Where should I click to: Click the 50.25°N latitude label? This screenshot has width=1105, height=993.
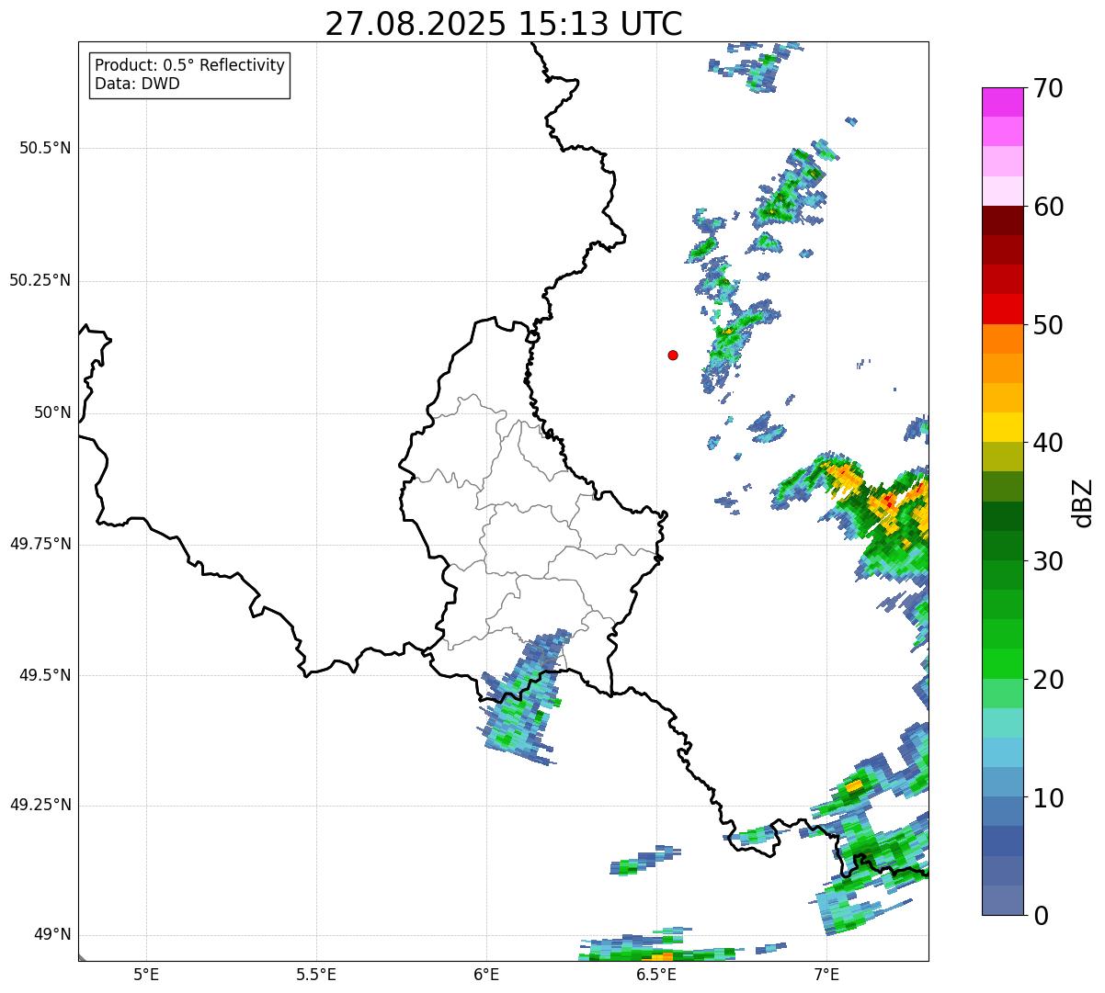click(40, 280)
